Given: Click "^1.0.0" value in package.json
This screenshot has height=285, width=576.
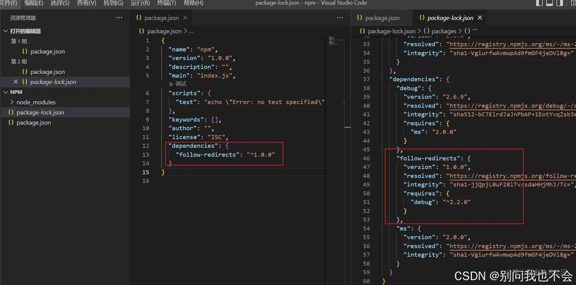Looking at the screenshot, I should pyautogui.click(x=261, y=154).
